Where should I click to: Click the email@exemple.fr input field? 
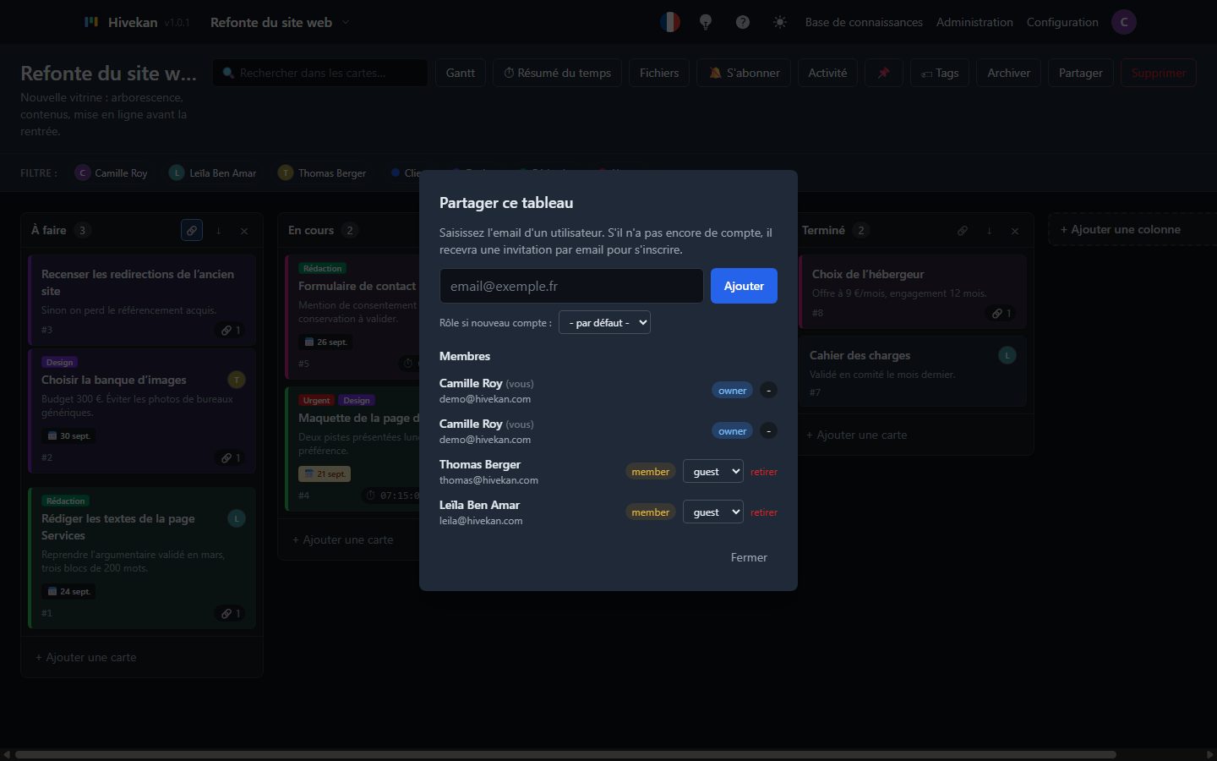click(571, 286)
